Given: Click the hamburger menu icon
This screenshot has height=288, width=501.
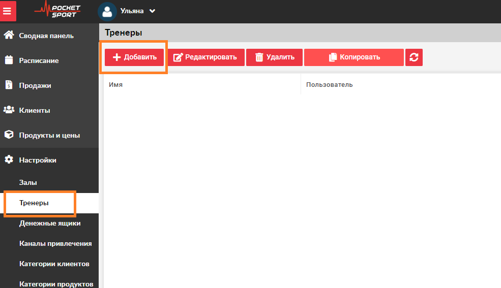Looking at the screenshot, I should tap(8, 11).
